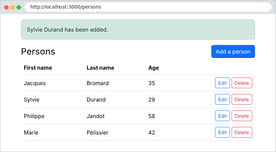The height and width of the screenshot is (152, 276).
Task: Click age 58 in Philippe's row
Action: click(x=151, y=116)
